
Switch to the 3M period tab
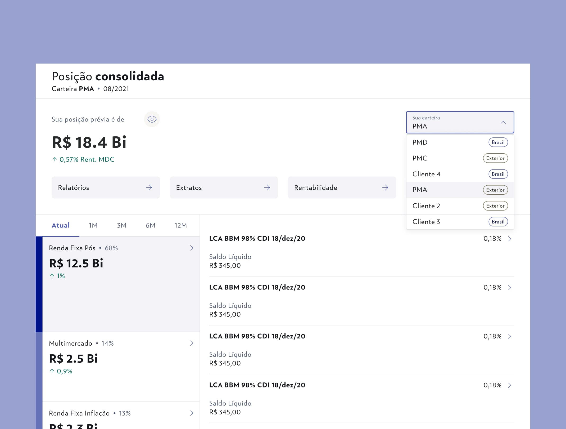pos(122,225)
